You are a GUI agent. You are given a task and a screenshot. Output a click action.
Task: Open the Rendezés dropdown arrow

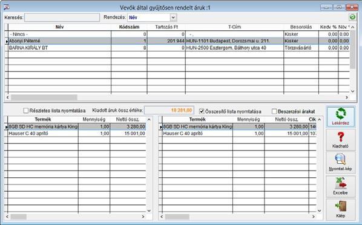click(173, 18)
